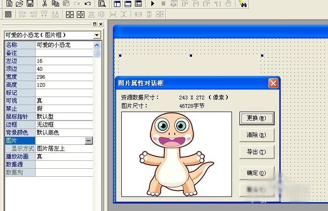Screen dimensions: 328x211
Task: Click the Open folder toolbar icon
Action: pos(19,4)
